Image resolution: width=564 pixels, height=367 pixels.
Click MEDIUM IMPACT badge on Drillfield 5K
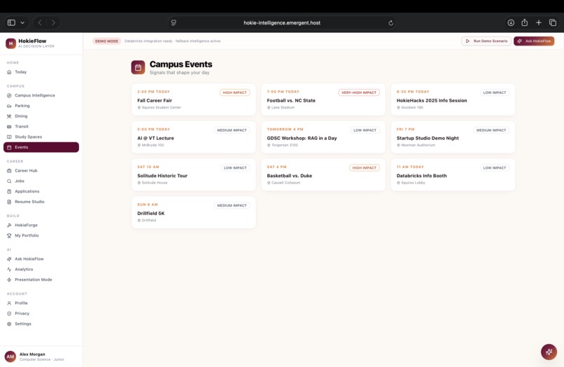[232, 205]
